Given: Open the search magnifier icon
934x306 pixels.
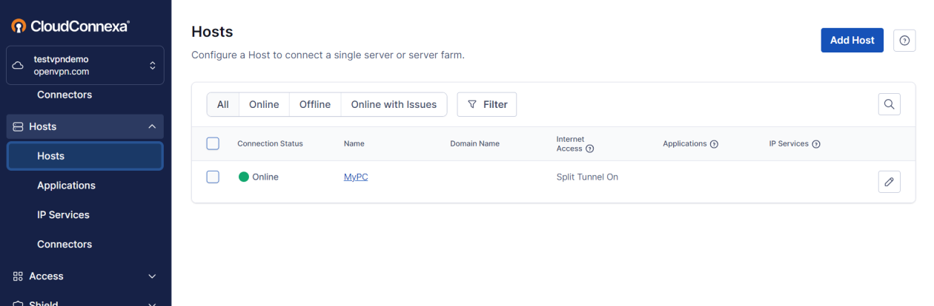Looking at the screenshot, I should [889, 104].
